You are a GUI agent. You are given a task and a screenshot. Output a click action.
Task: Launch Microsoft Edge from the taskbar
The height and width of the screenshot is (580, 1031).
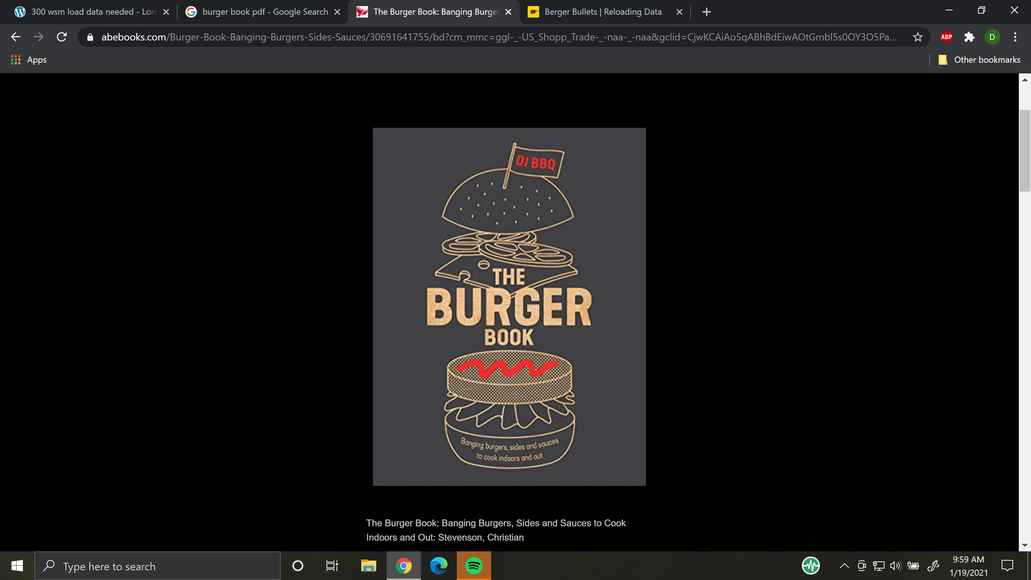point(439,566)
